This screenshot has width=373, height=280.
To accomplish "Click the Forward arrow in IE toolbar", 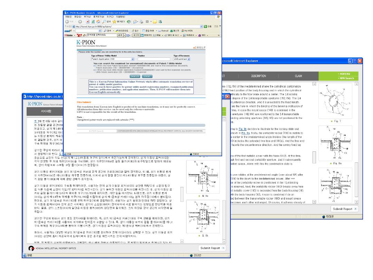I will point(80,22).
